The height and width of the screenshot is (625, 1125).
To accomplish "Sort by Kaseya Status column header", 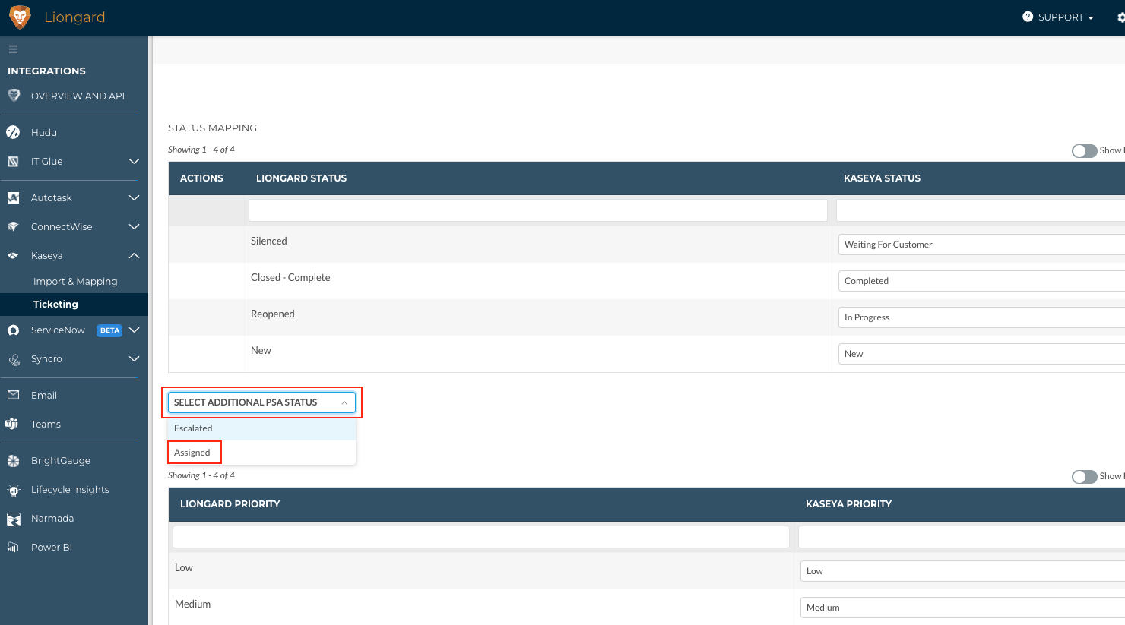I will coord(882,178).
